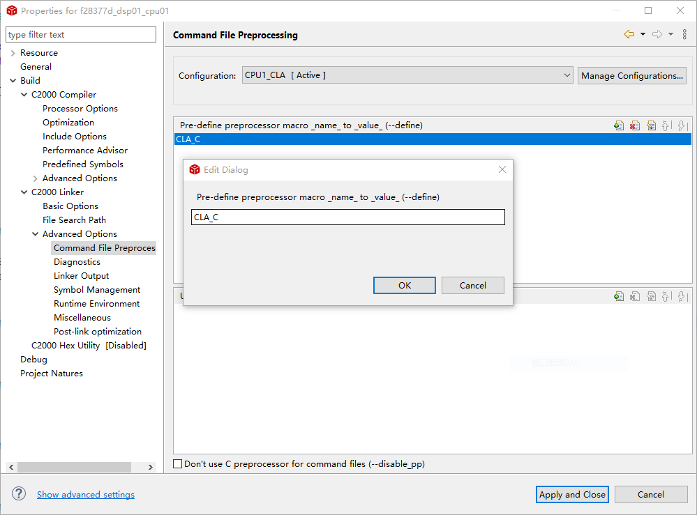Select Processor Options page
Screen dimensions: 697x515
pos(80,109)
